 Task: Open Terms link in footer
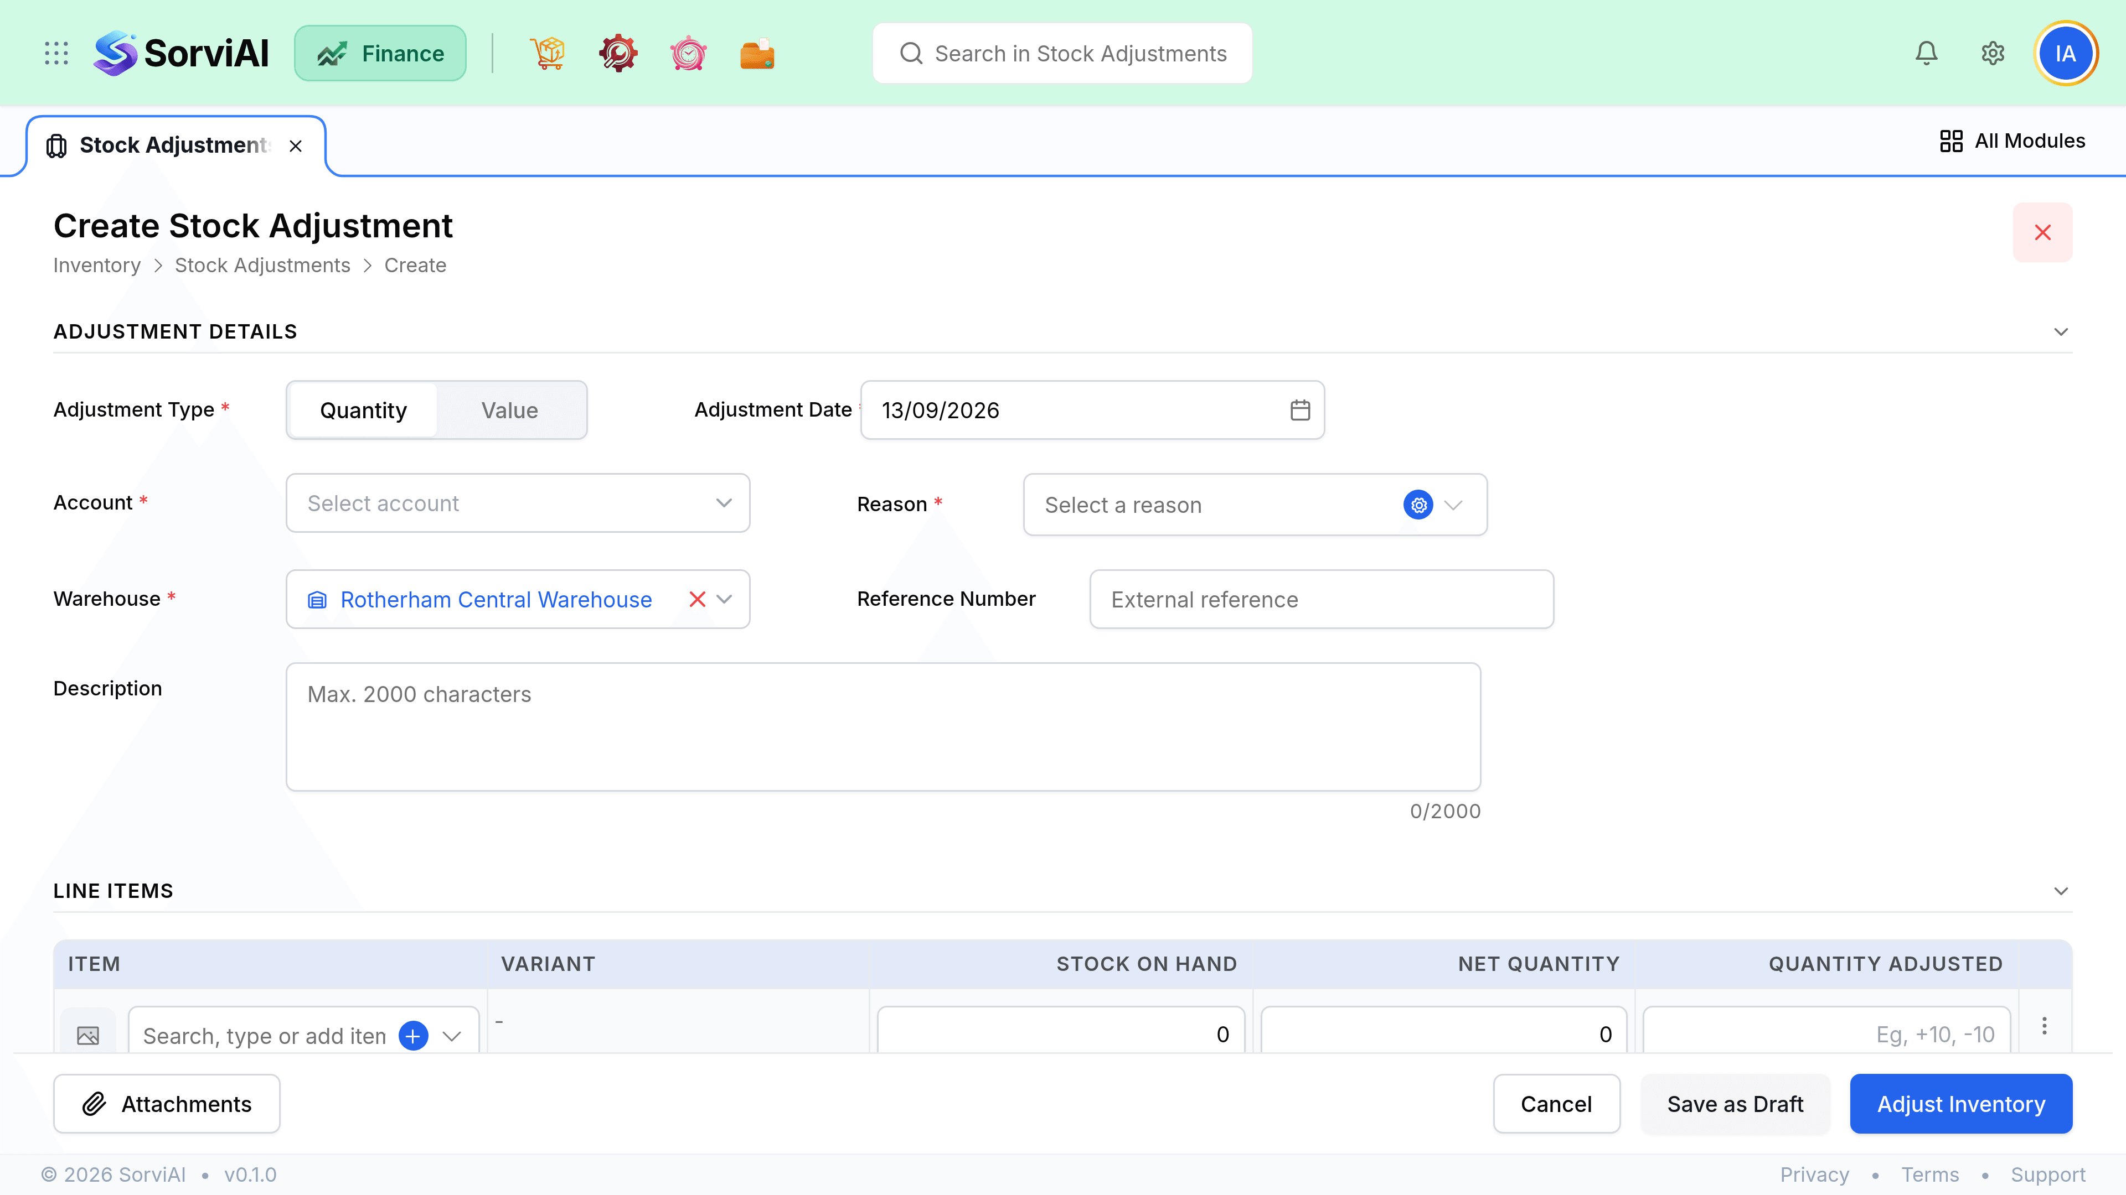pos(1929,1175)
